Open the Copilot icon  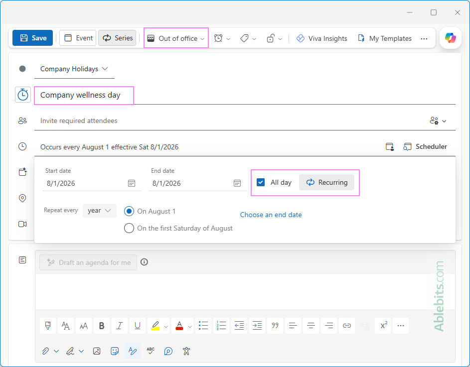tap(450, 38)
